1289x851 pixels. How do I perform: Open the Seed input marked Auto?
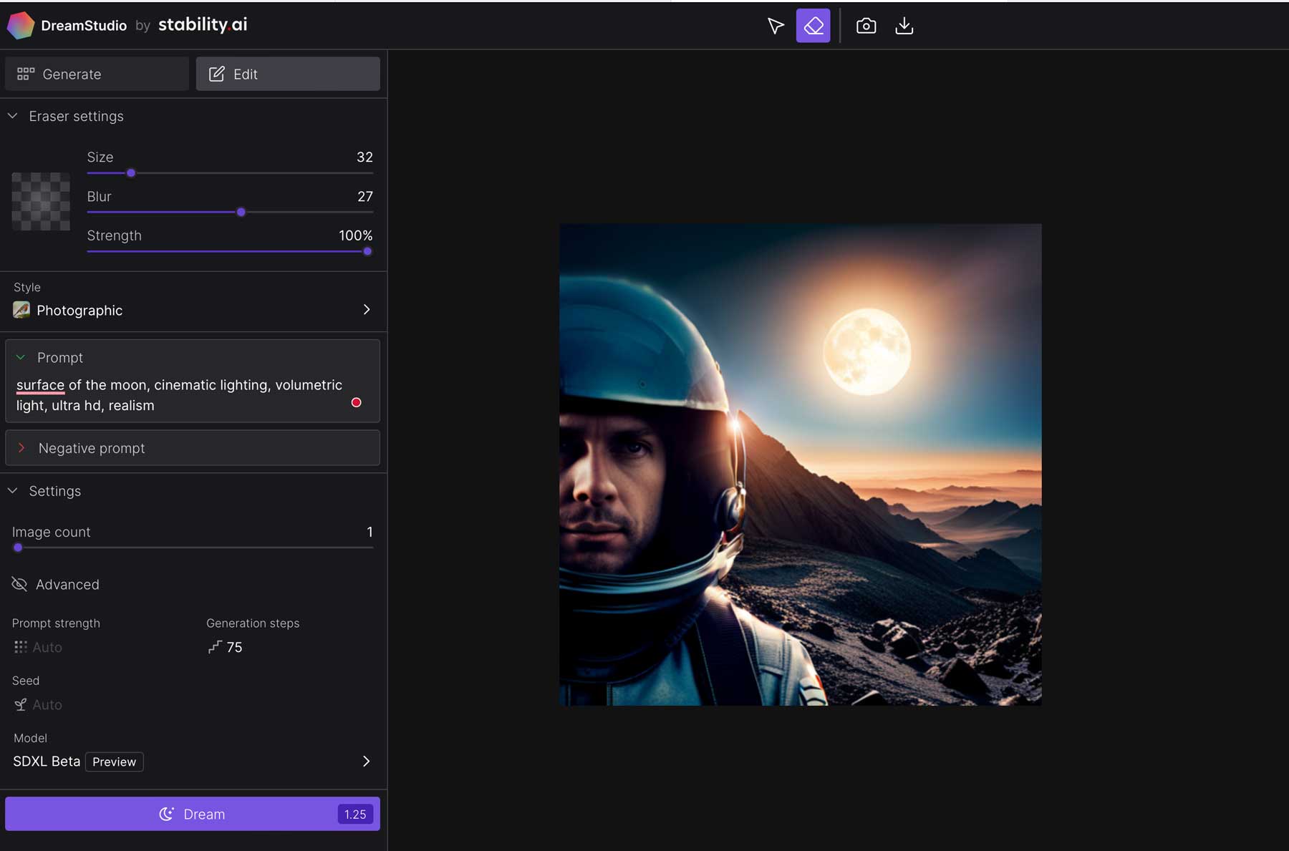pos(38,704)
